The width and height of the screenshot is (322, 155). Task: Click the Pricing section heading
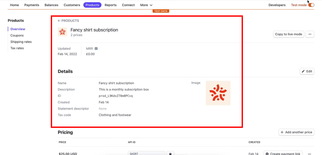tap(65, 132)
